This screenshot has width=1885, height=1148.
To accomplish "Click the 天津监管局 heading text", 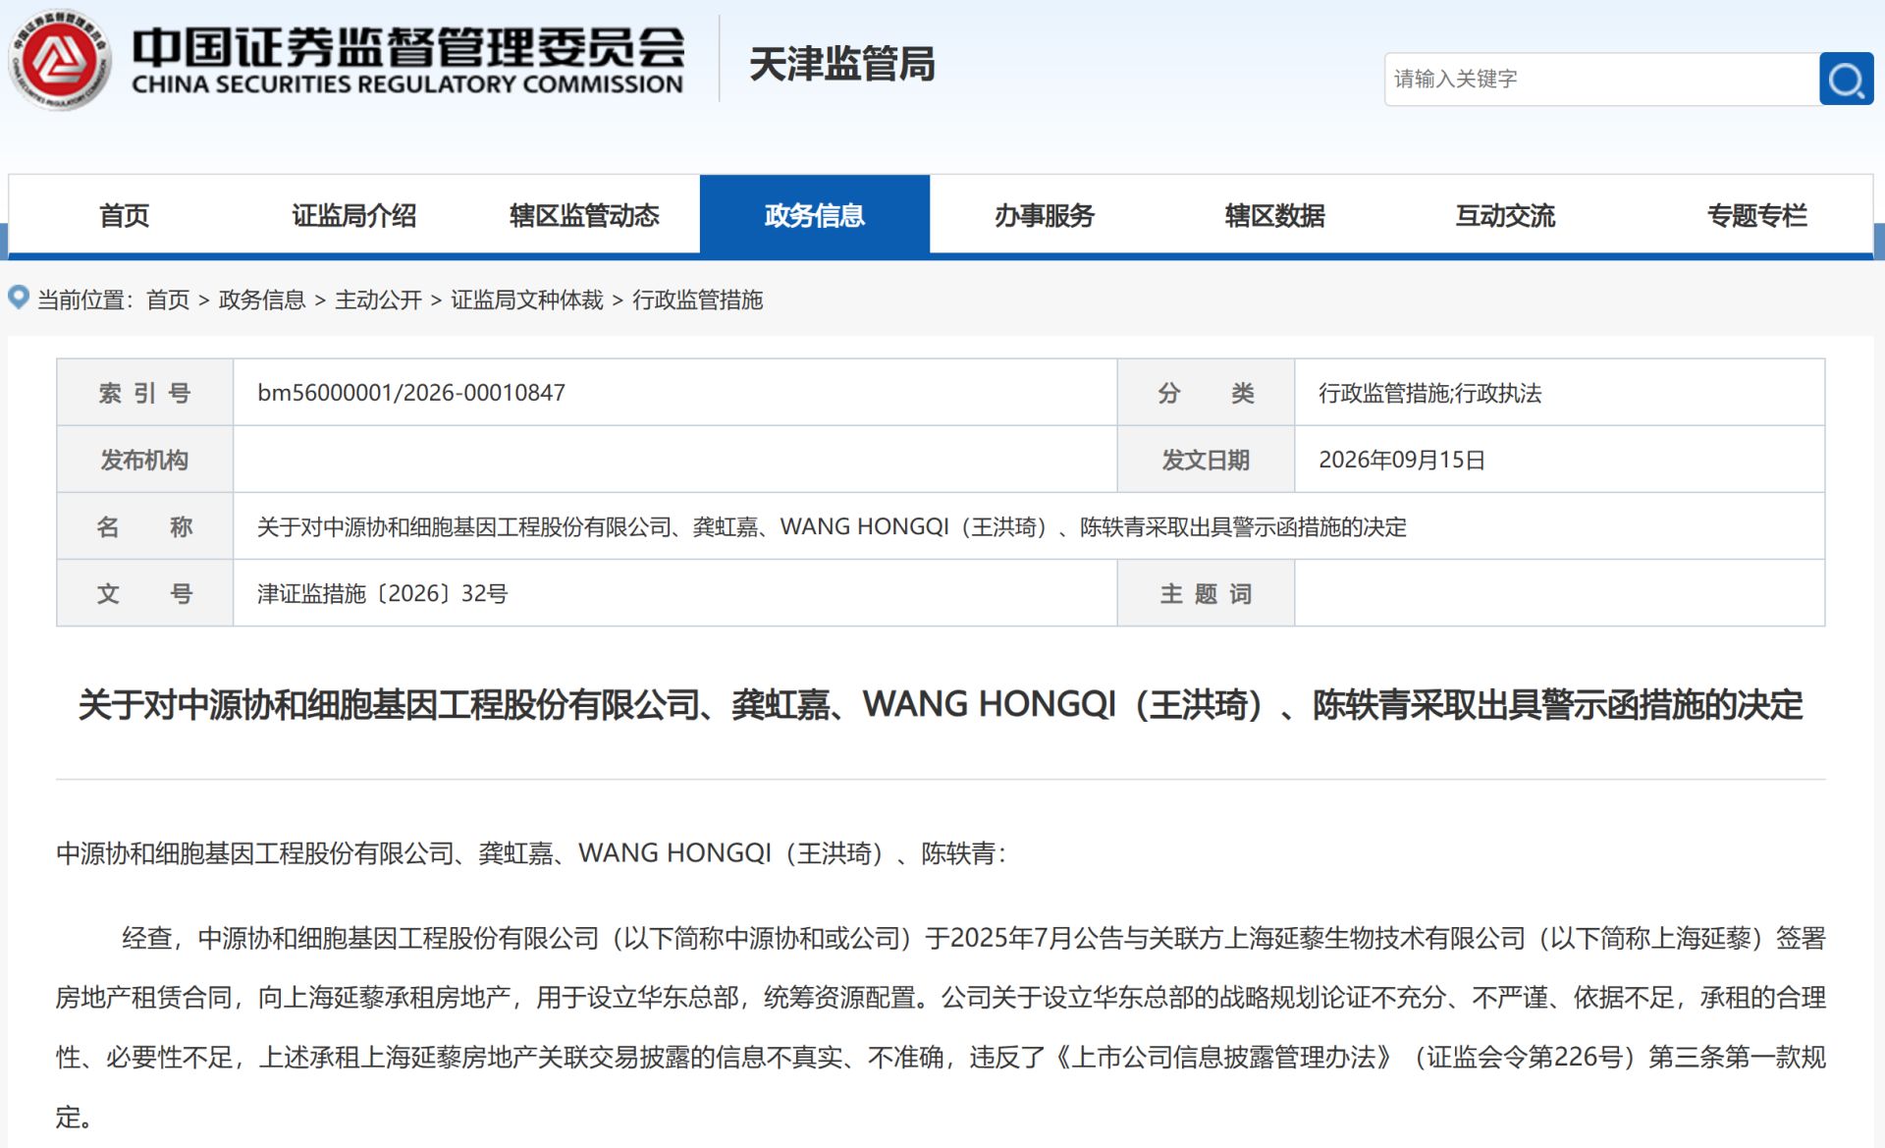I will click(841, 65).
